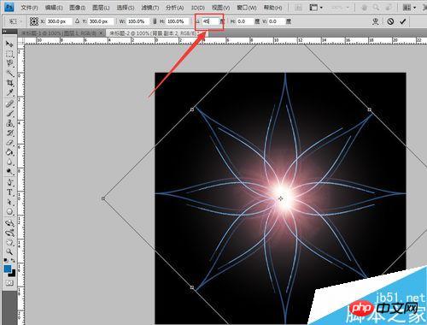
Task: Select the Move tool in the toolbox
Action: (x=9, y=44)
